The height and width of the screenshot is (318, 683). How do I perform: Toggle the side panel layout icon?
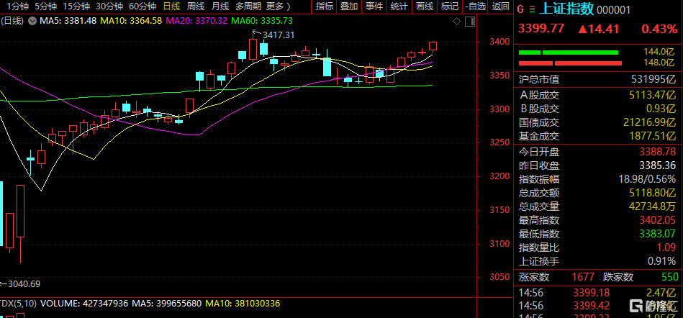(469, 21)
